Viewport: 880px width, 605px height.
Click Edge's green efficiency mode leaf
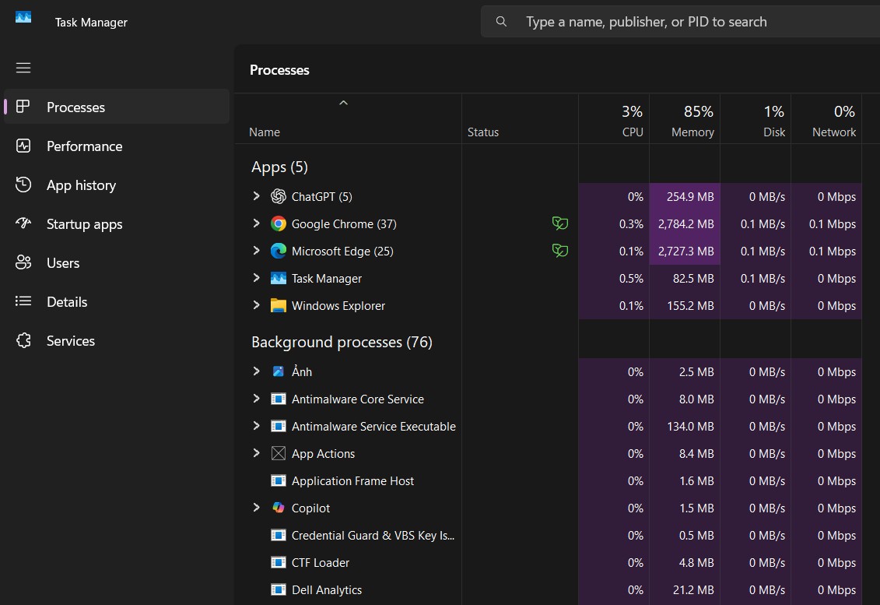pos(559,251)
